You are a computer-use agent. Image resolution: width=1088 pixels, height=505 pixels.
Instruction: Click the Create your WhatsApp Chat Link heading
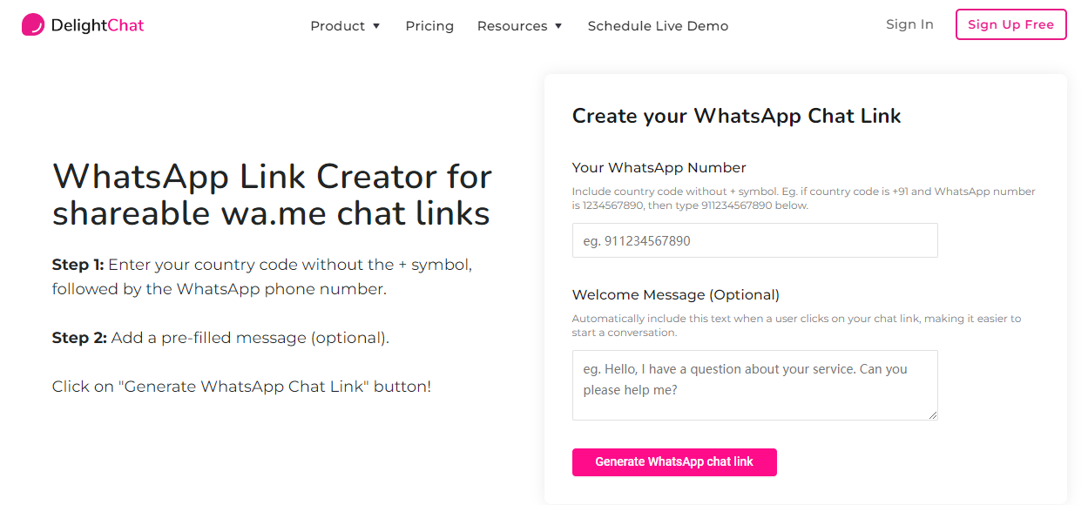click(736, 115)
